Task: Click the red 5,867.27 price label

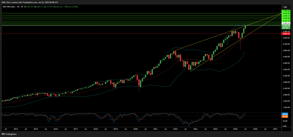Action: pos(286,34)
